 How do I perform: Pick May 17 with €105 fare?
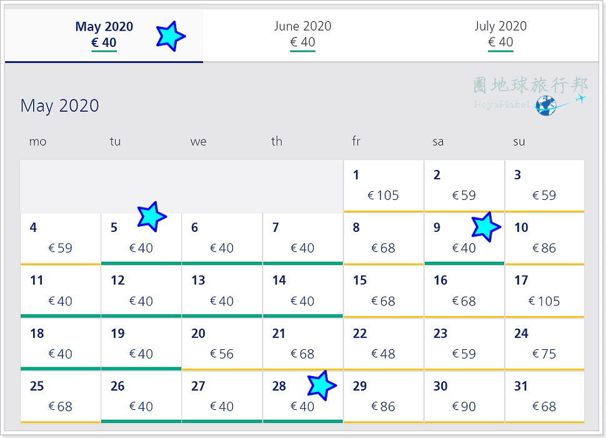coord(544,291)
